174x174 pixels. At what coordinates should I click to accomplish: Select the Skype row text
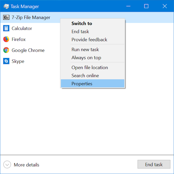[18, 61]
